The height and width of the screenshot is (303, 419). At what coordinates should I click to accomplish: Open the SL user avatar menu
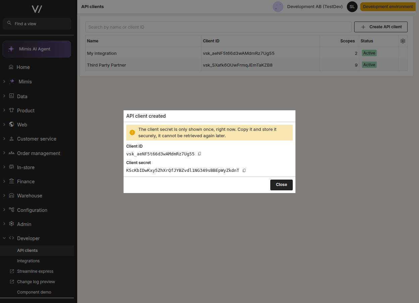(352, 7)
